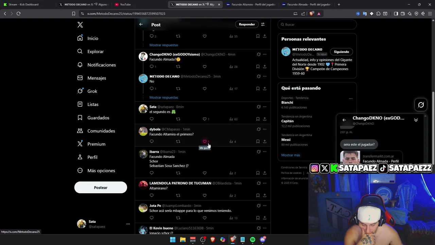The height and width of the screenshot is (245, 435).
Task: Toggle Siguiendo for METODO DECANO
Action: click(341, 52)
